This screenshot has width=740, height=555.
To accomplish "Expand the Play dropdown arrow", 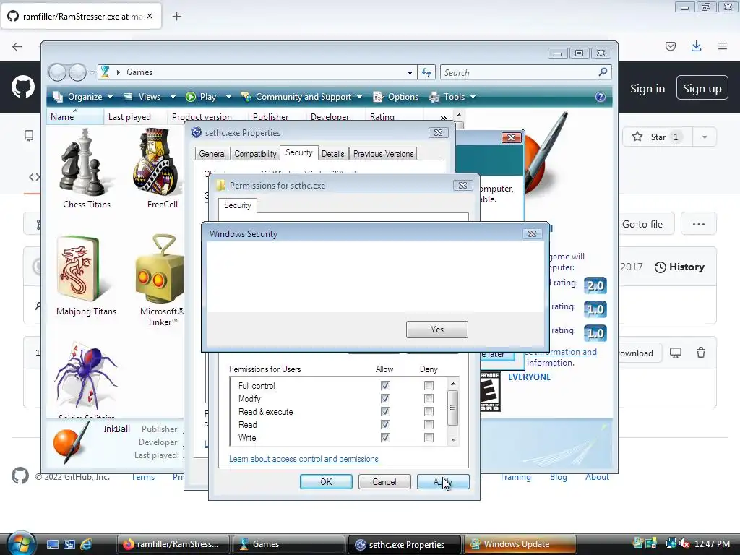I will (x=228, y=97).
